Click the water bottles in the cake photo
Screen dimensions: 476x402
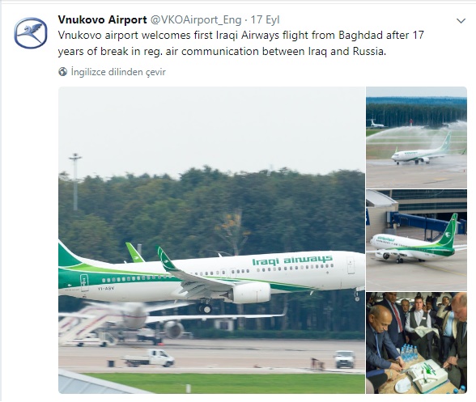410,352
